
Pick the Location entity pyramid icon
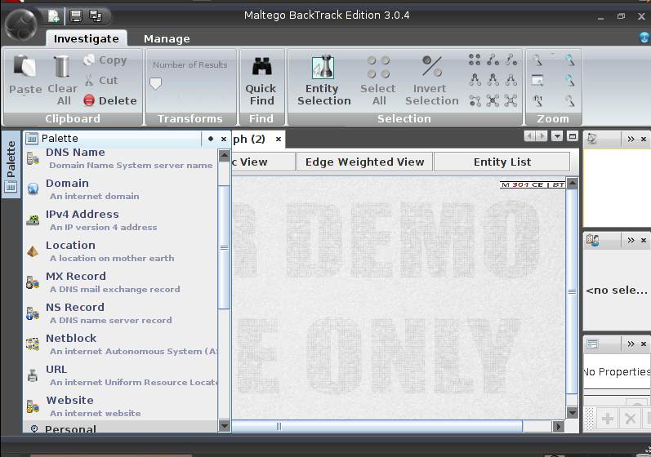[33, 251]
